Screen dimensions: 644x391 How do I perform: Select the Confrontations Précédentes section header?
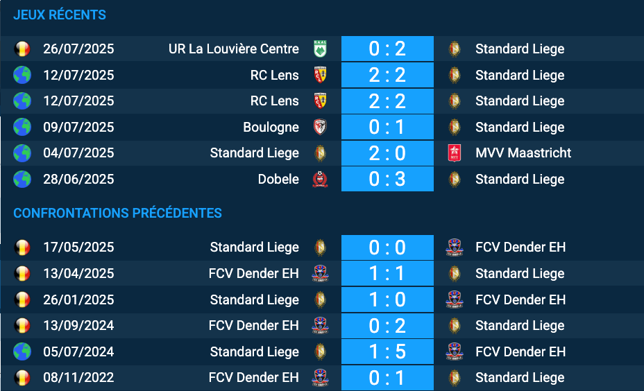[x=117, y=214]
